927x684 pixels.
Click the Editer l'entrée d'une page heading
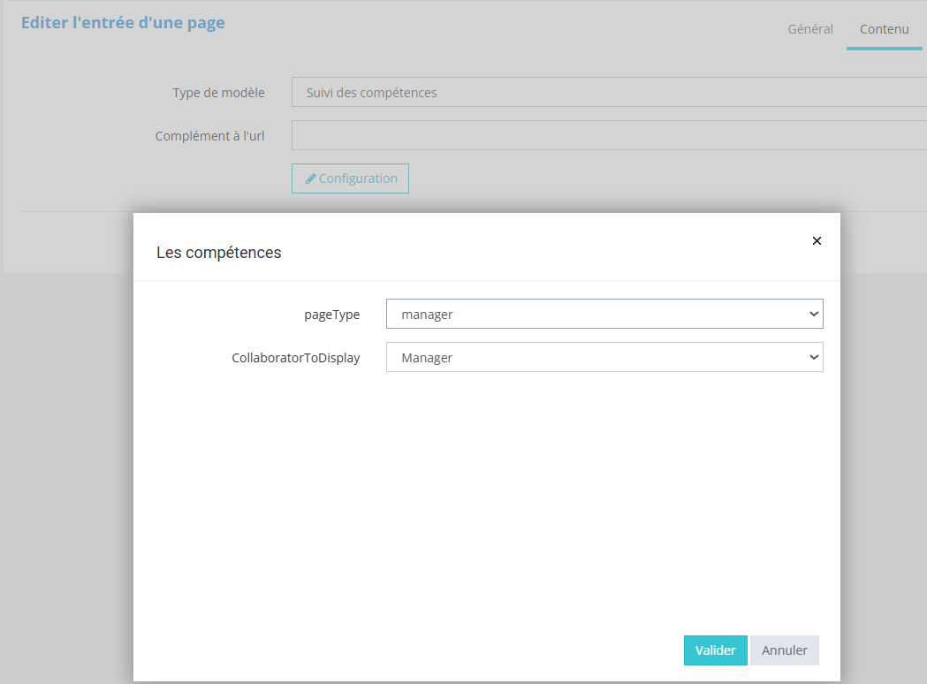click(123, 23)
